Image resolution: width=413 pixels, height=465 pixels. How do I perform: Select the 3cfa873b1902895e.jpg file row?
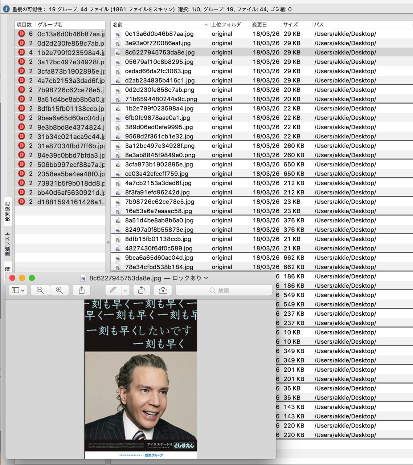click(x=159, y=165)
